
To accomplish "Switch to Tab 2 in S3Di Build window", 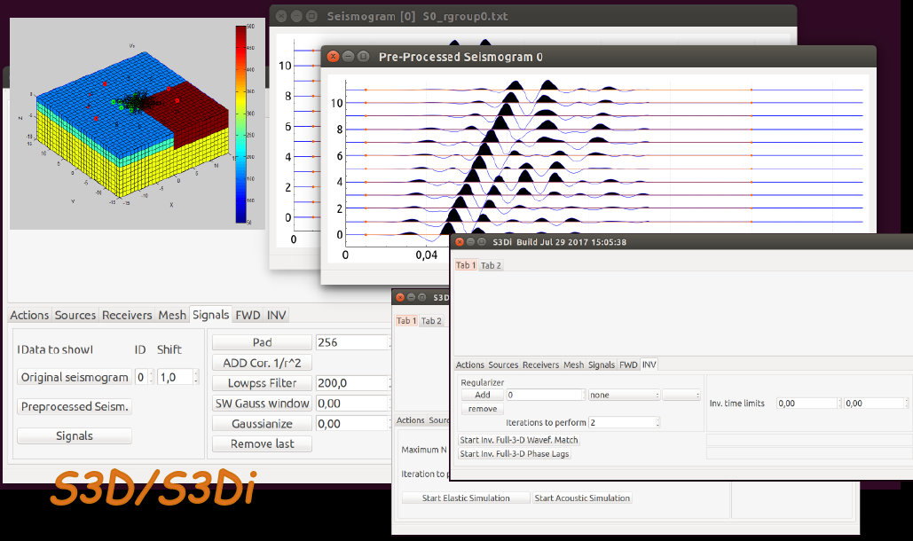I will pyautogui.click(x=491, y=265).
